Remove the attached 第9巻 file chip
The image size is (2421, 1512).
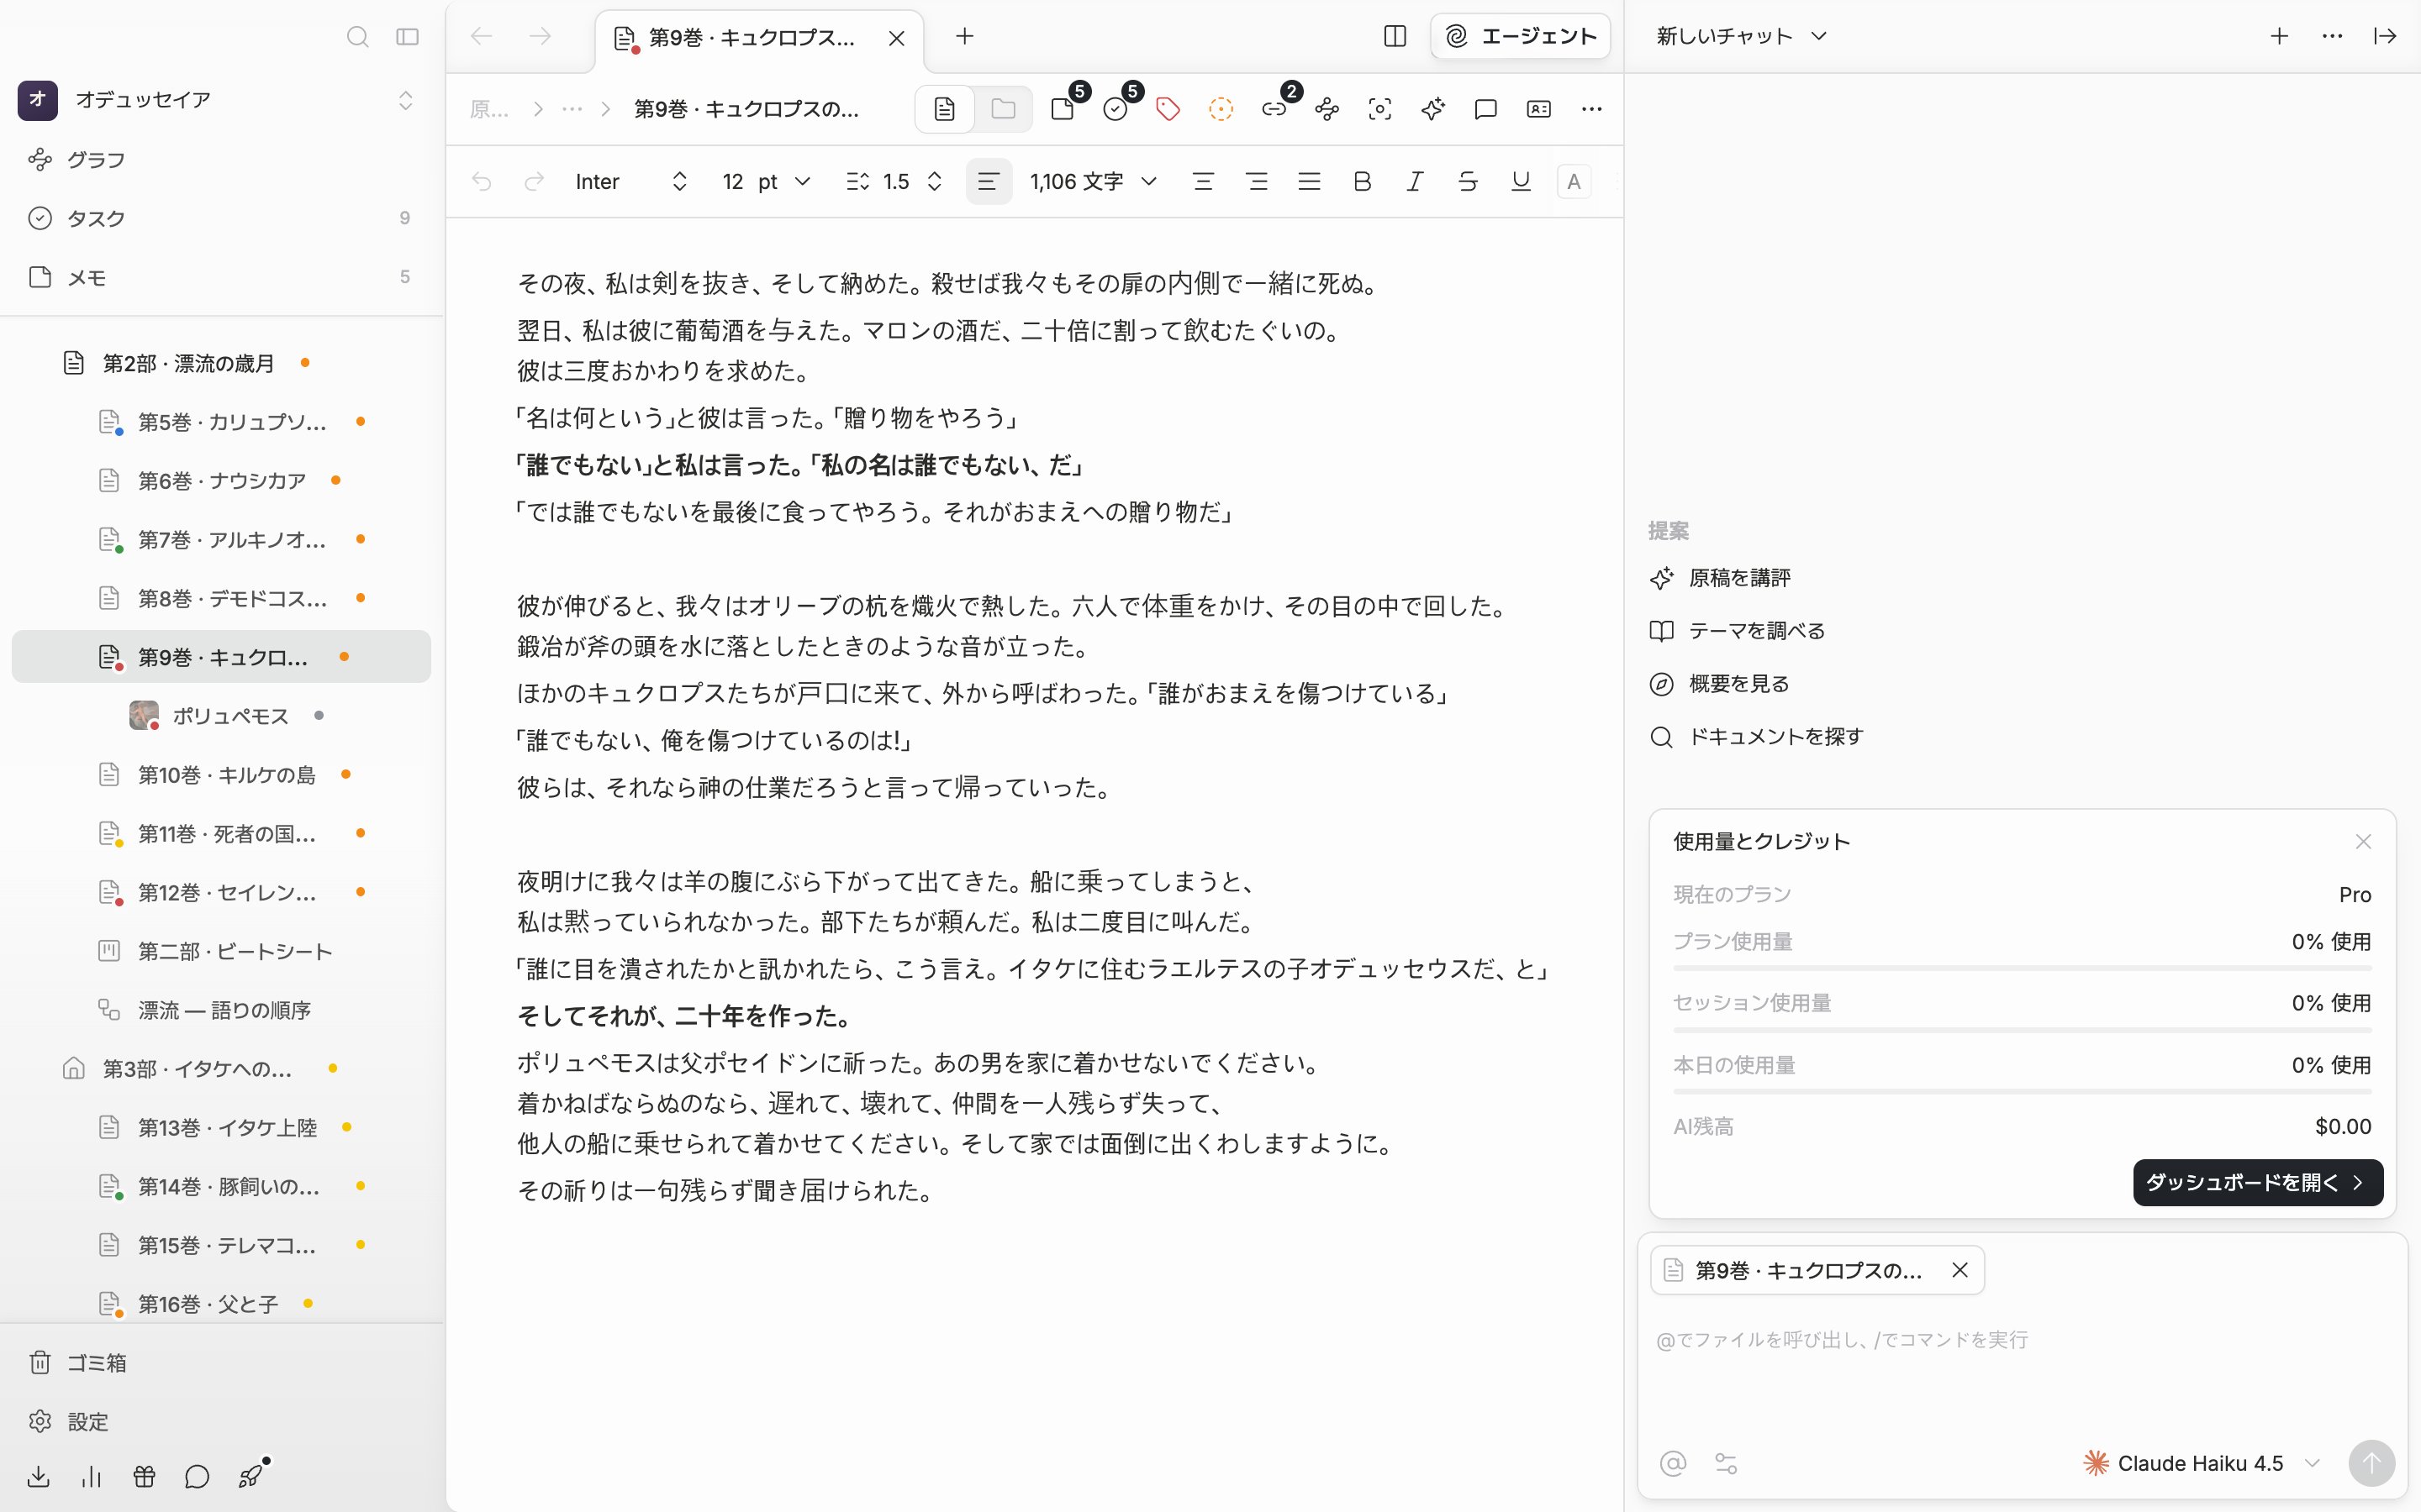coord(1959,1270)
